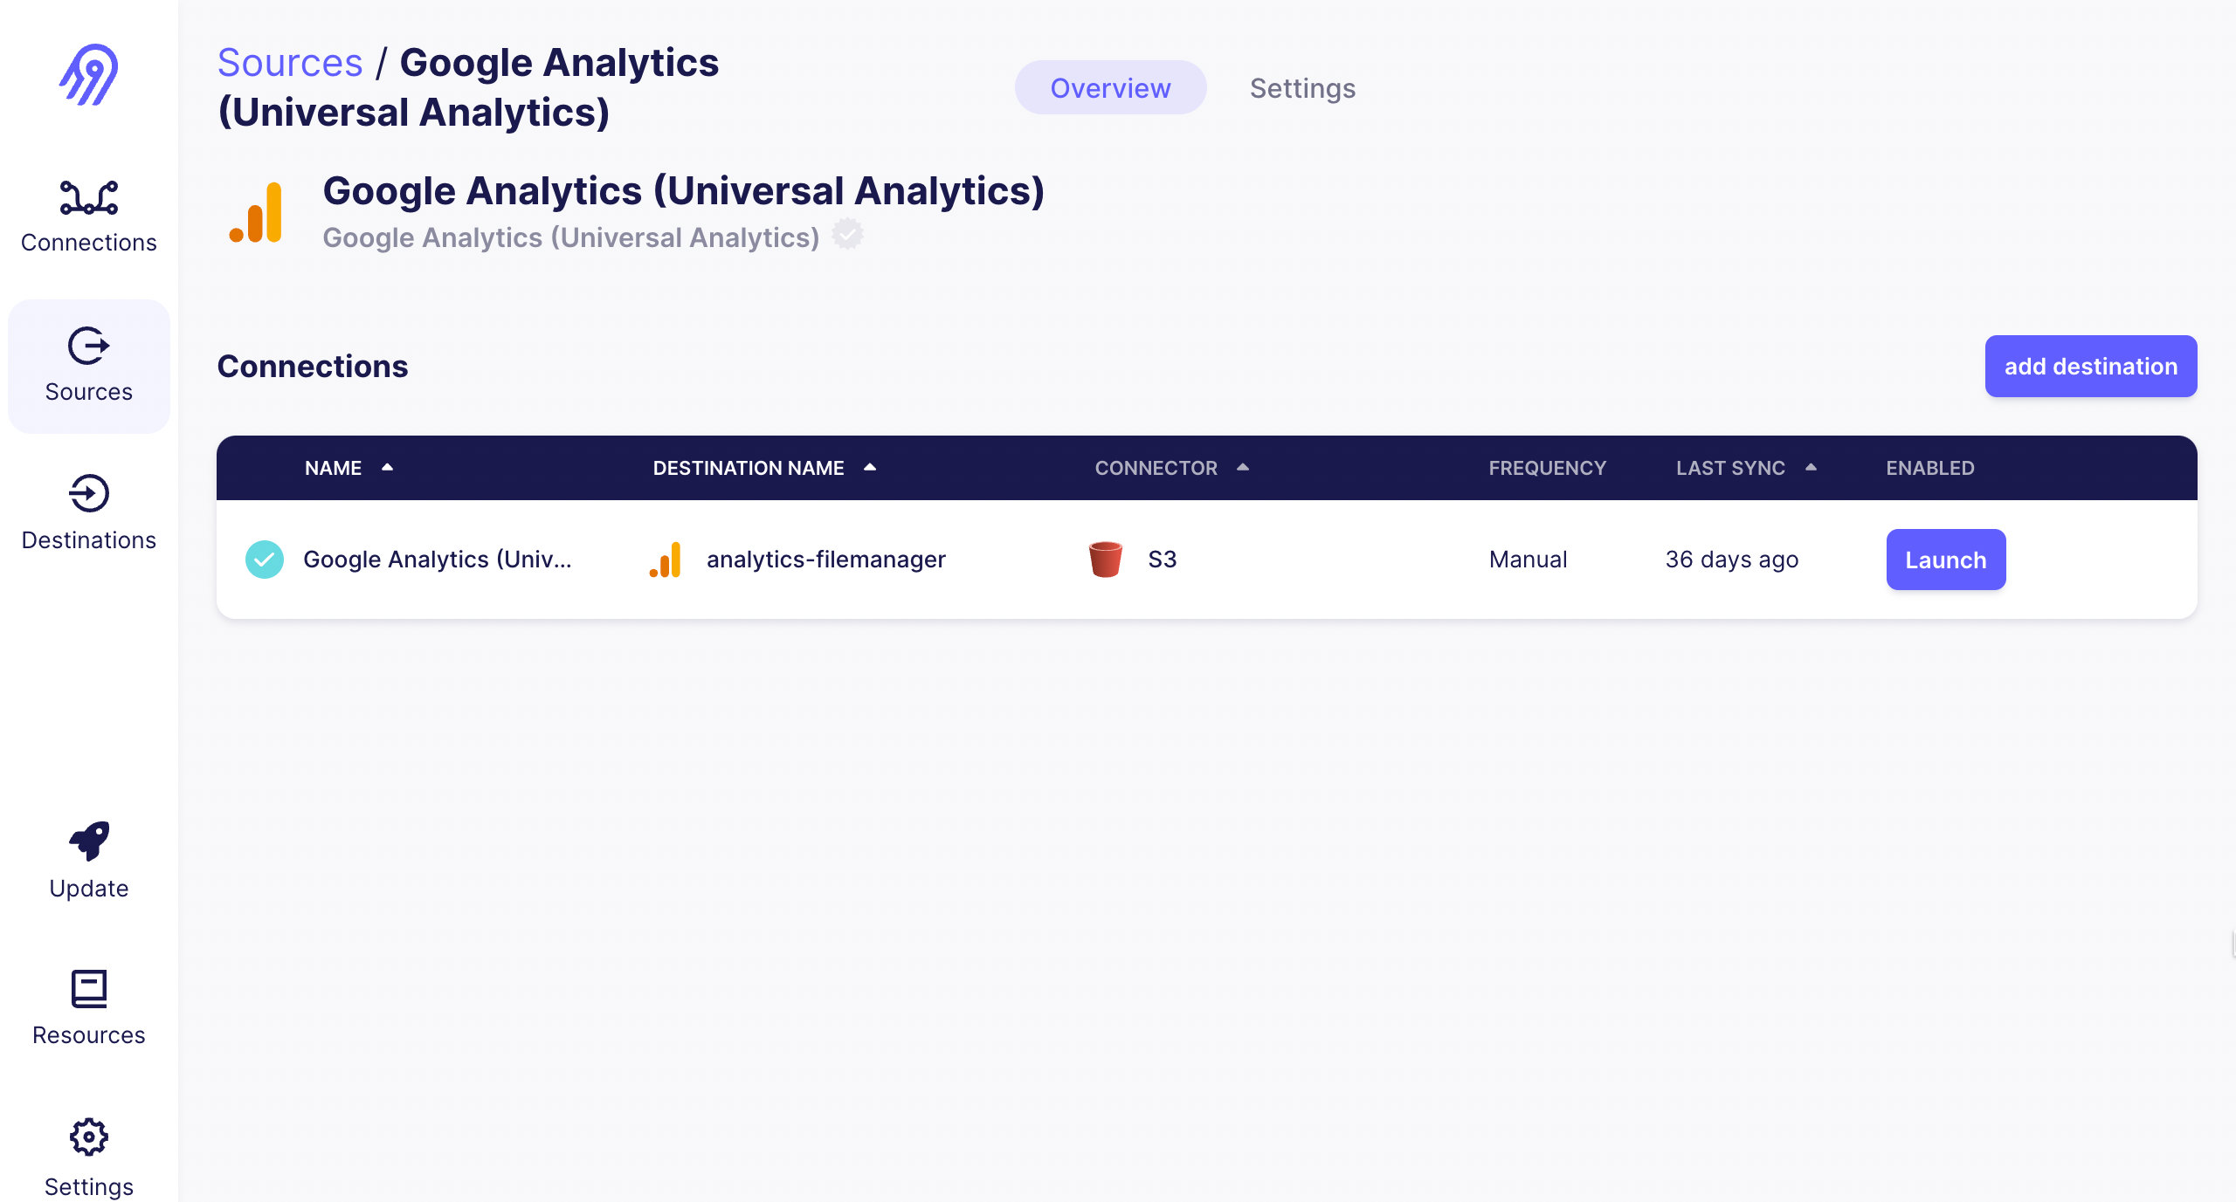Open Resources book icon
Image resolution: width=2236 pixels, height=1202 pixels.
coord(89,989)
